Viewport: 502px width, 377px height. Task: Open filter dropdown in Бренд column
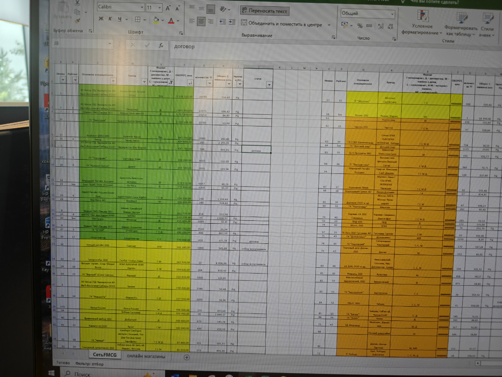(144, 82)
